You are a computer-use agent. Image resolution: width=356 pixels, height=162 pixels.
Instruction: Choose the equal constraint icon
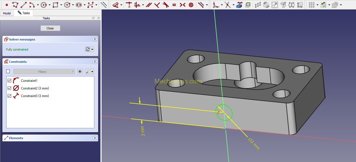[174, 5]
